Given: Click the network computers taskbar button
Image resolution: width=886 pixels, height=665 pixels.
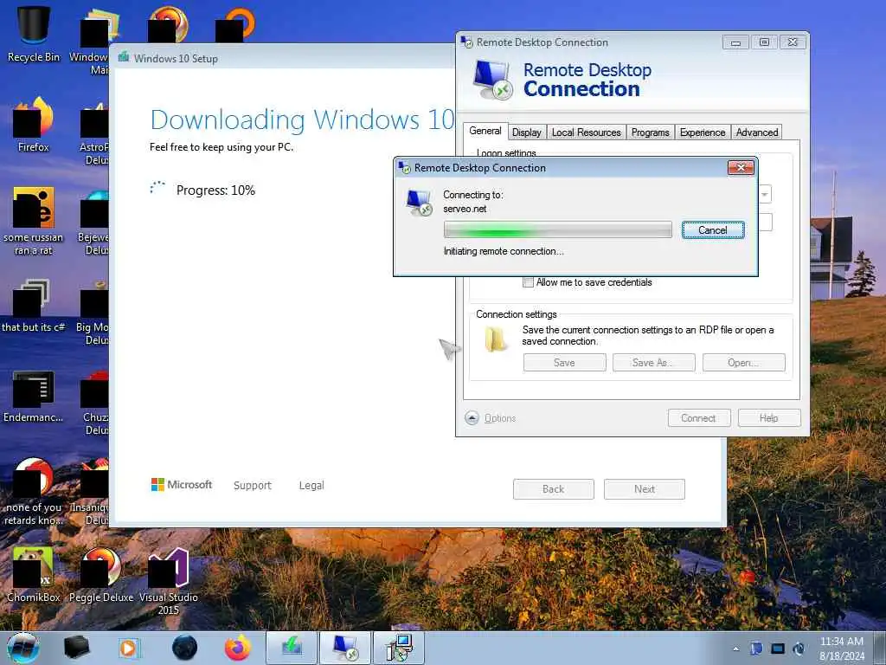Looking at the screenshot, I should (399, 648).
